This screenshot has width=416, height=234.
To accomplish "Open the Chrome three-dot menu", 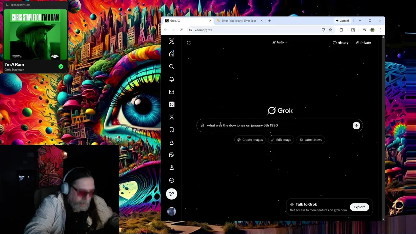I will click(380, 30).
